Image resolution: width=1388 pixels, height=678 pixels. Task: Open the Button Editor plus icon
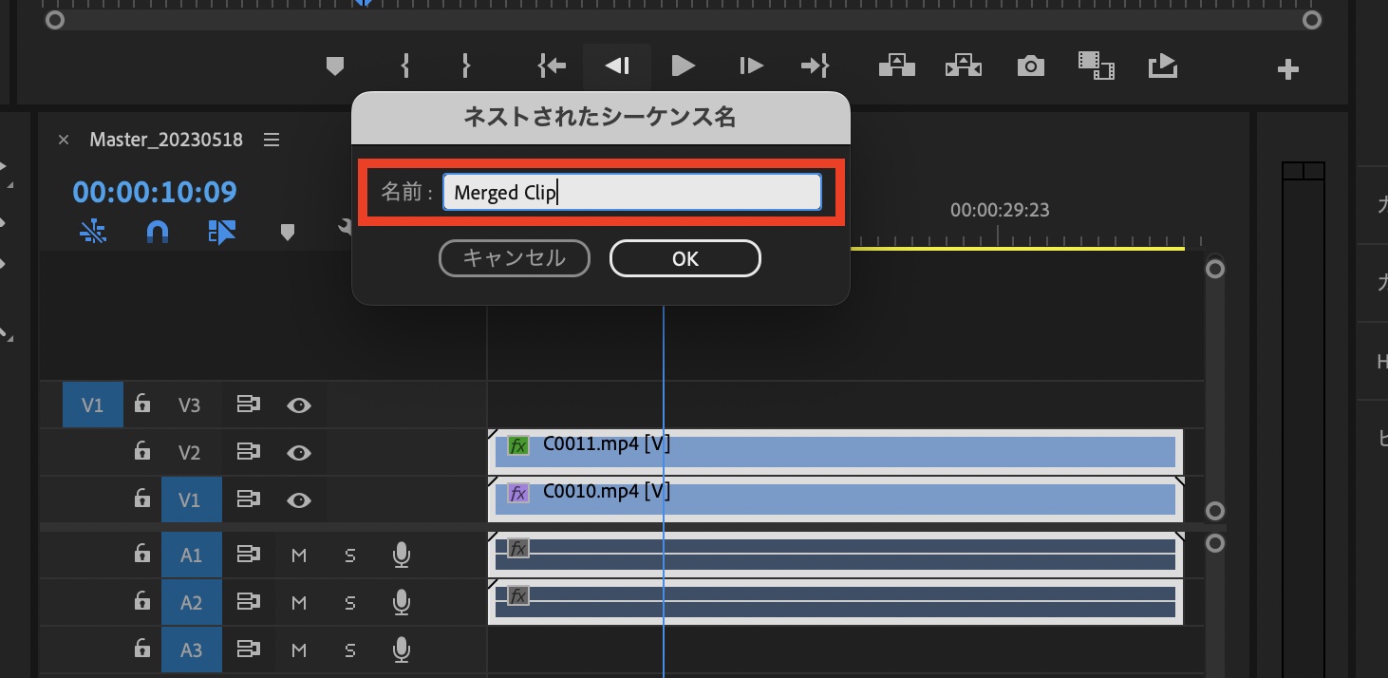click(x=1287, y=69)
